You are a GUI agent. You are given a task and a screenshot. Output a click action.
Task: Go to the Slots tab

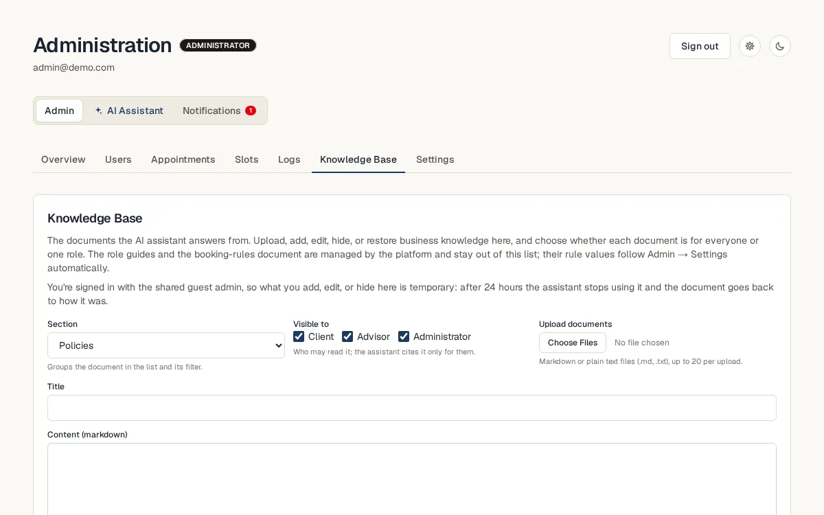click(x=247, y=159)
